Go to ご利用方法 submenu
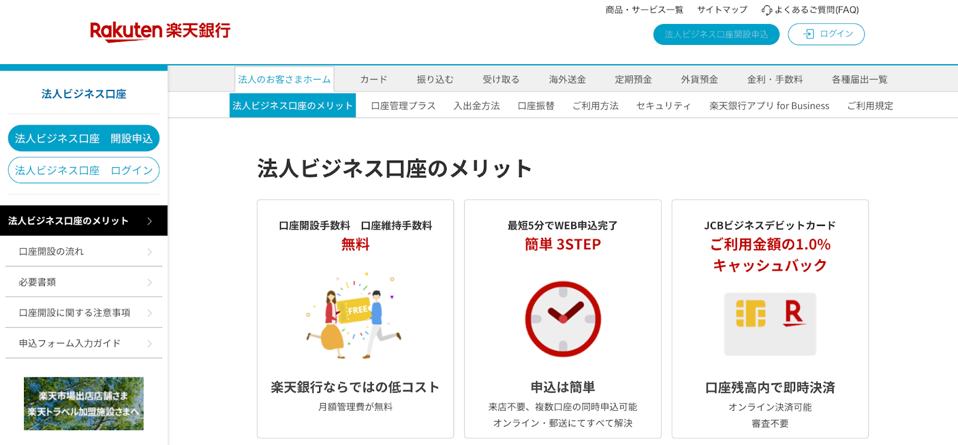The width and height of the screenshot is (958, 445). pos(596,105)
